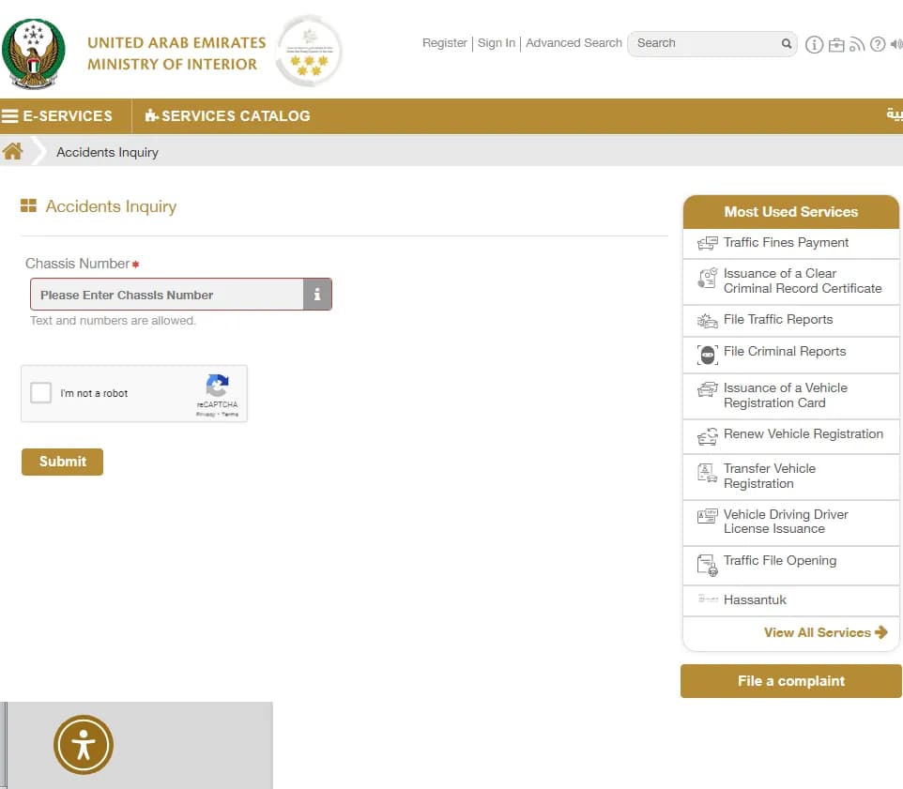Click the Chassis Number input field
The image size is (903, 789).
[x=167, y=295]
